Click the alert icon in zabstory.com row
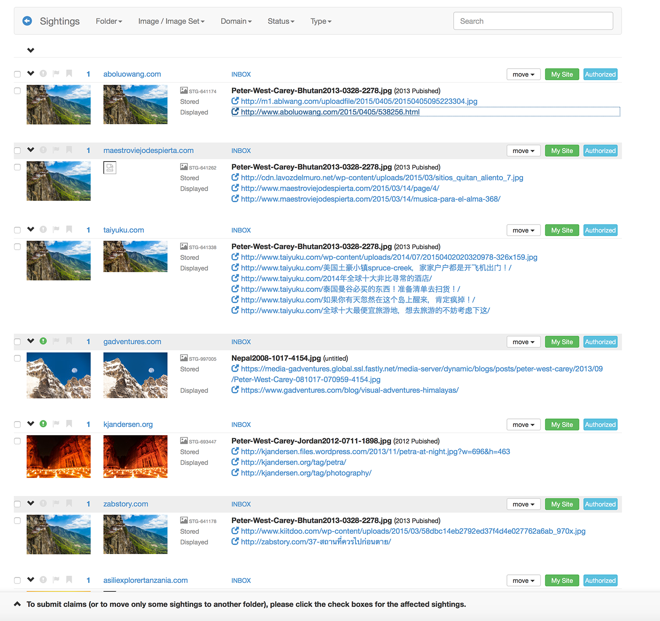Viewport: 660px width, 621px height. click(x=43, y=503)
